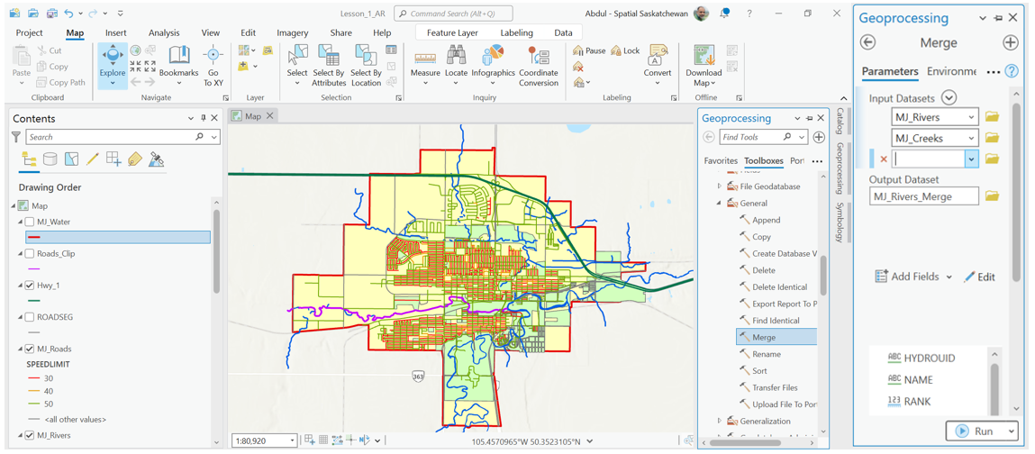Expand the Generalization toolbox
Viewport: 1035px width, 454px height.
pos(720,421)
